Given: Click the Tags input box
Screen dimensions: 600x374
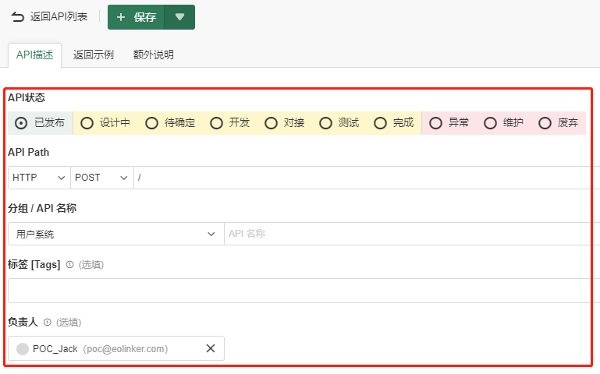Looking at the screenshot, I should (304, 291).
